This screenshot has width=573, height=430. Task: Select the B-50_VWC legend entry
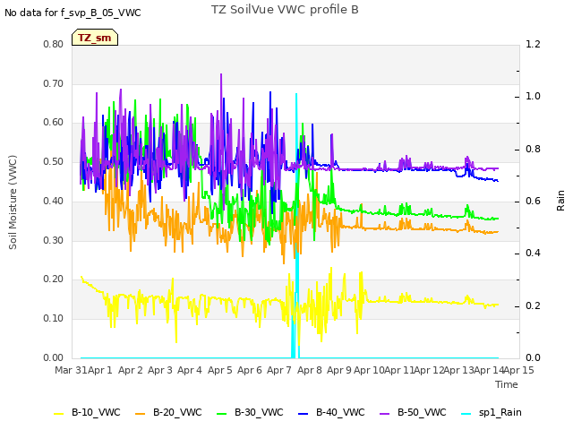pos(413,412)
